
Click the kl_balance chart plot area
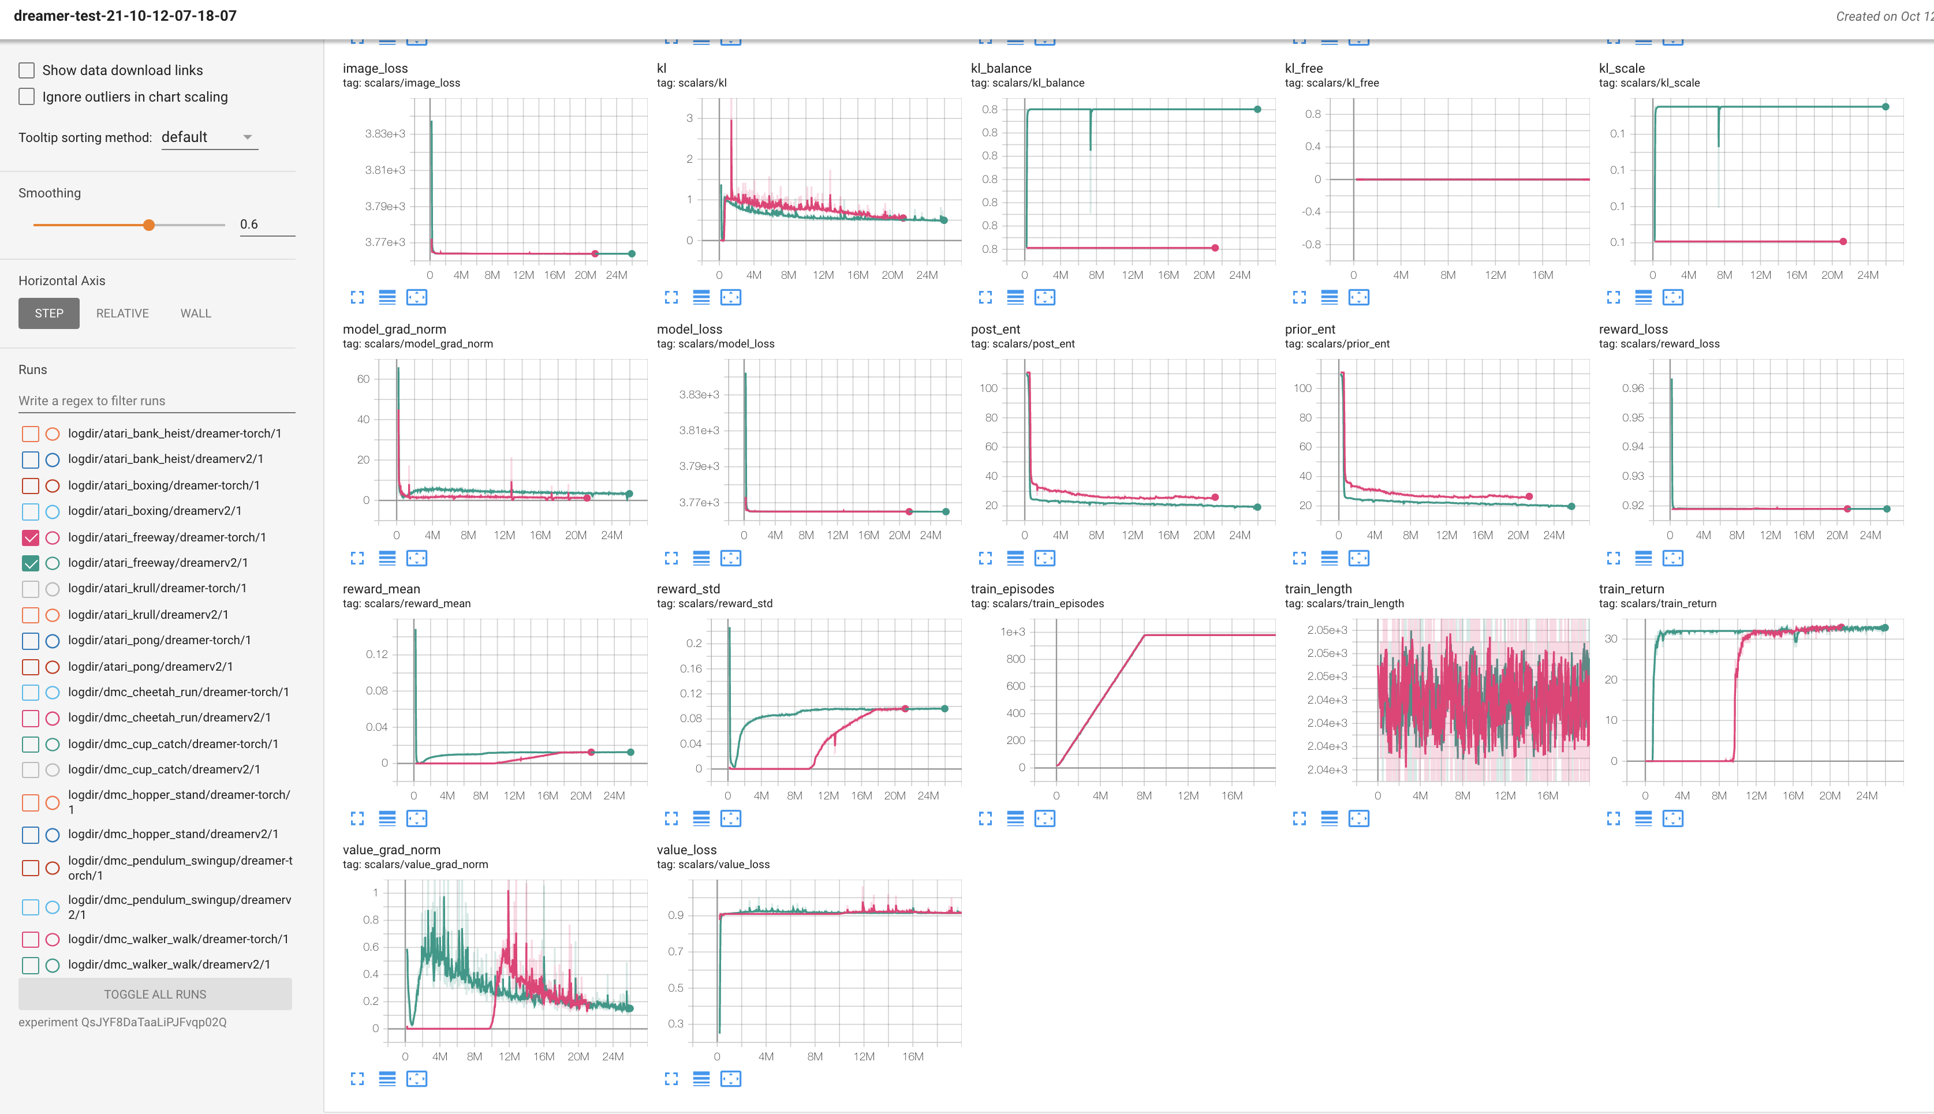[1138, 180]
